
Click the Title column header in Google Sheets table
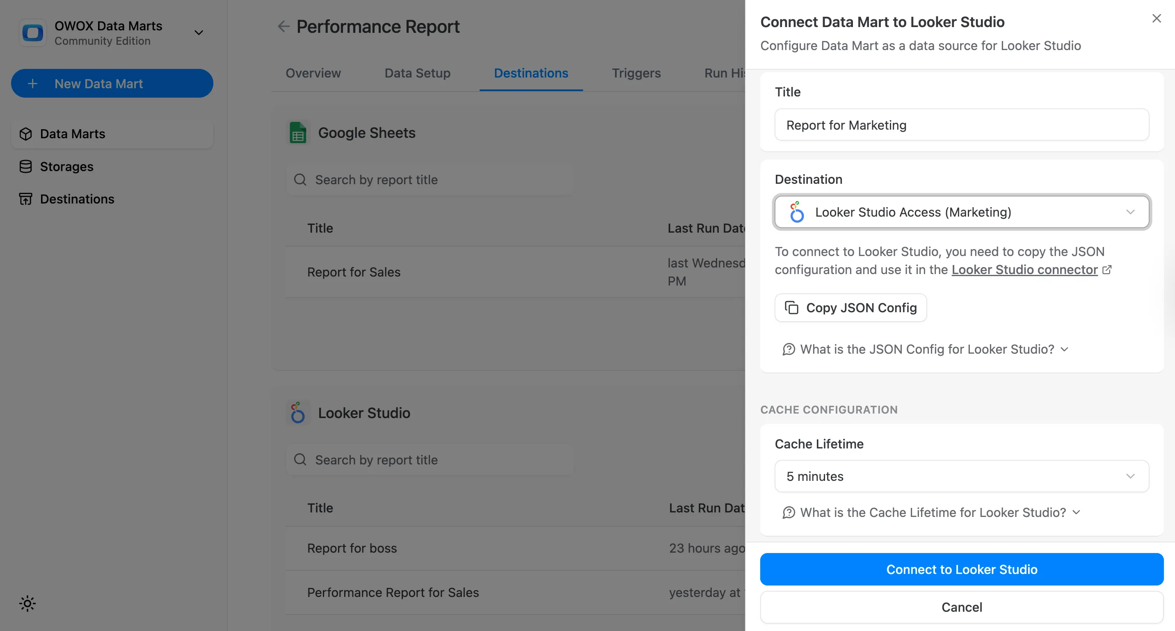point(320,228)
